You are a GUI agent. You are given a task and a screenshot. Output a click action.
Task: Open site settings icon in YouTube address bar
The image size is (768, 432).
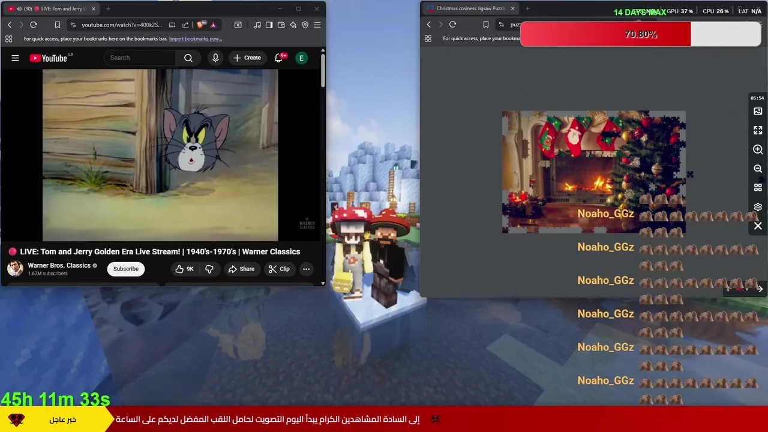tap(73, 25)
